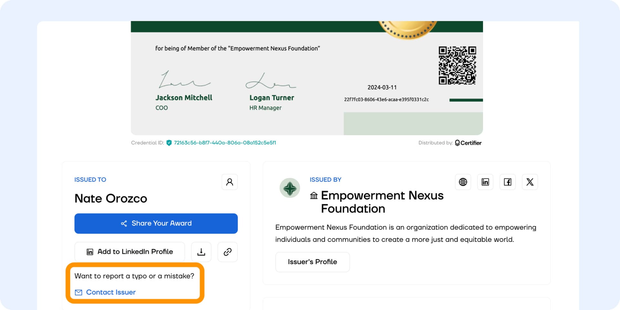Click the round green issuer logo
Screen dimensions: 620x310
click(x=290, y=188)
